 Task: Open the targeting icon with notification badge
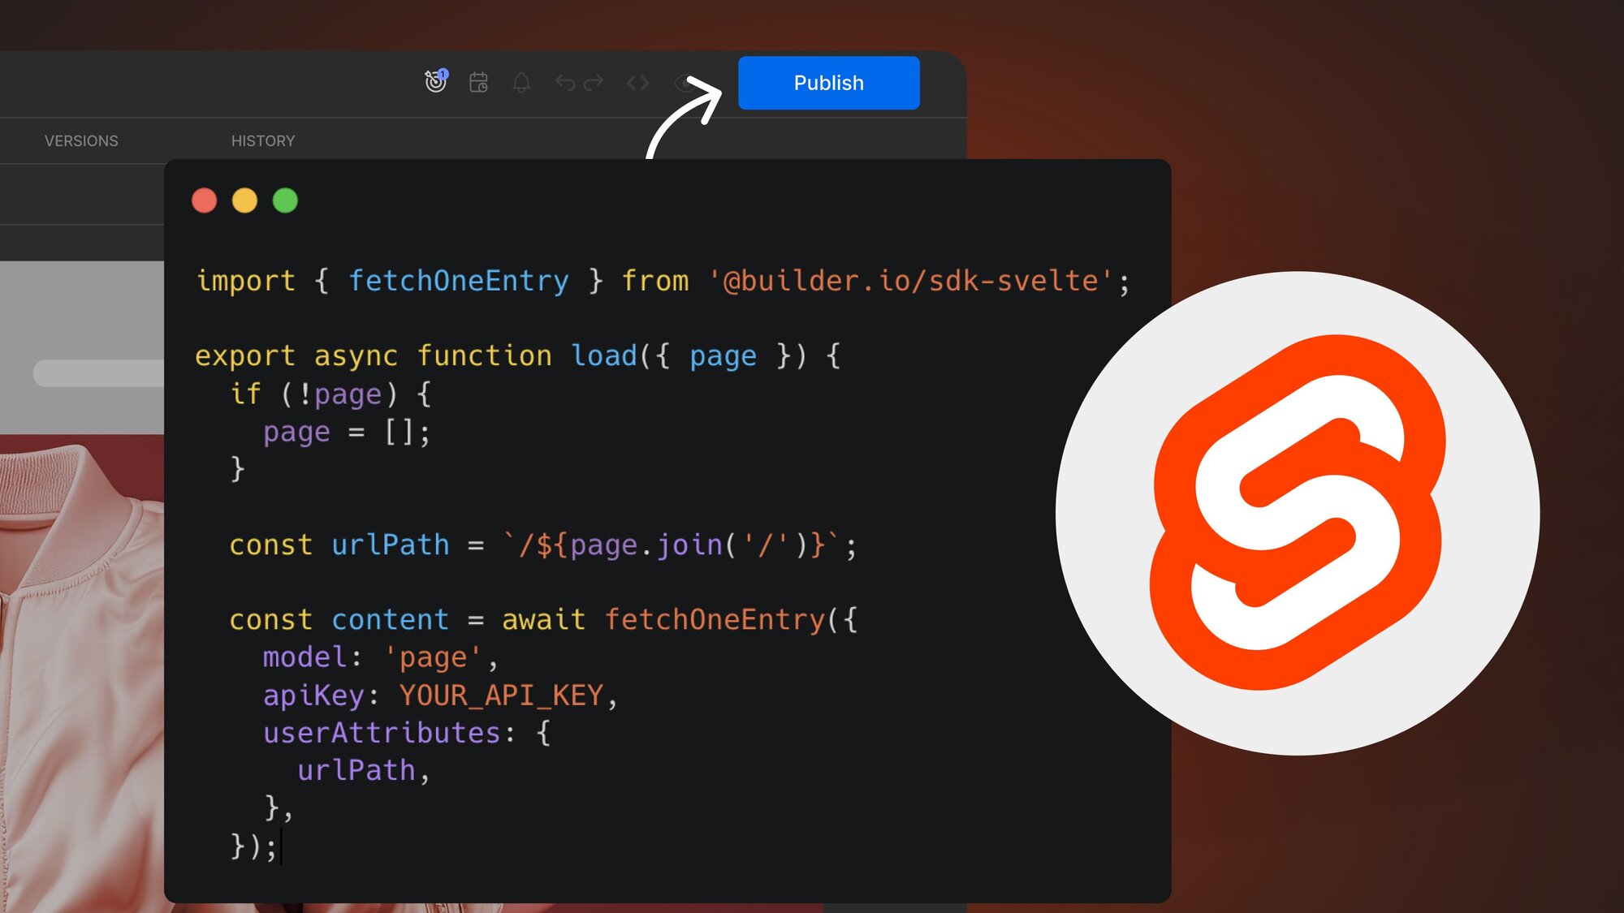point(436,81)
